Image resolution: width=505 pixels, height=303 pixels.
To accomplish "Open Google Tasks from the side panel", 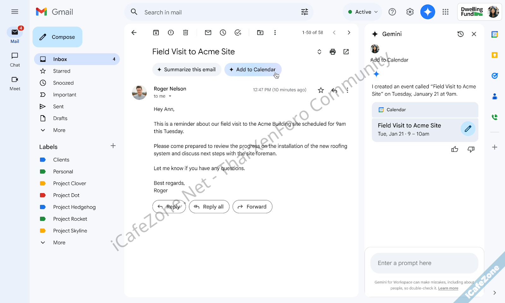I will [495, 76].
